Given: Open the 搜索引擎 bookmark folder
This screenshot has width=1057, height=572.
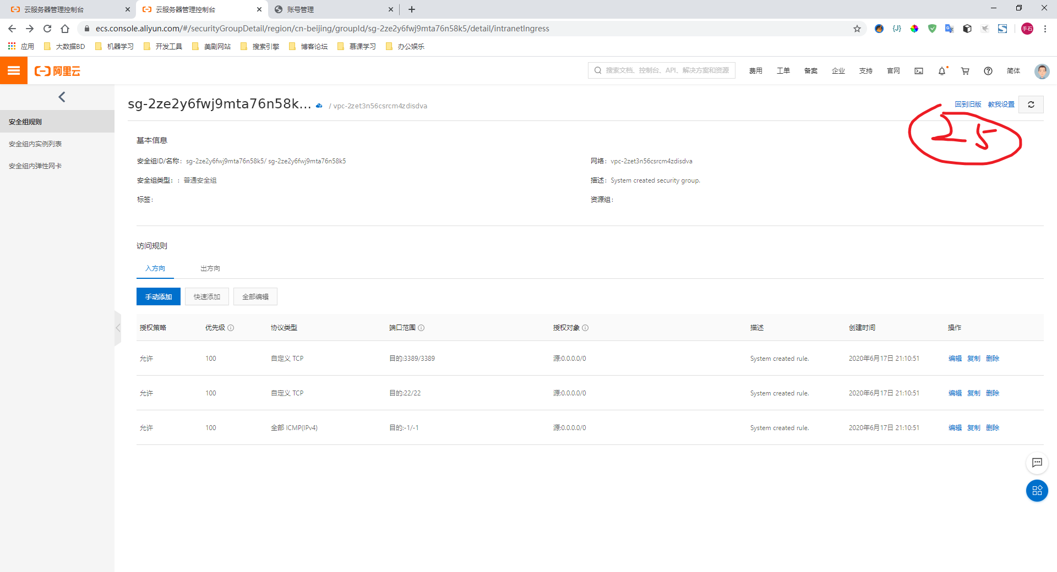Looking at the screenshot, I should [x=260, y=46].
